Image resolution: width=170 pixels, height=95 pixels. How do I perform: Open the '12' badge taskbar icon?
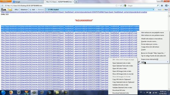(x=19, y=93)
